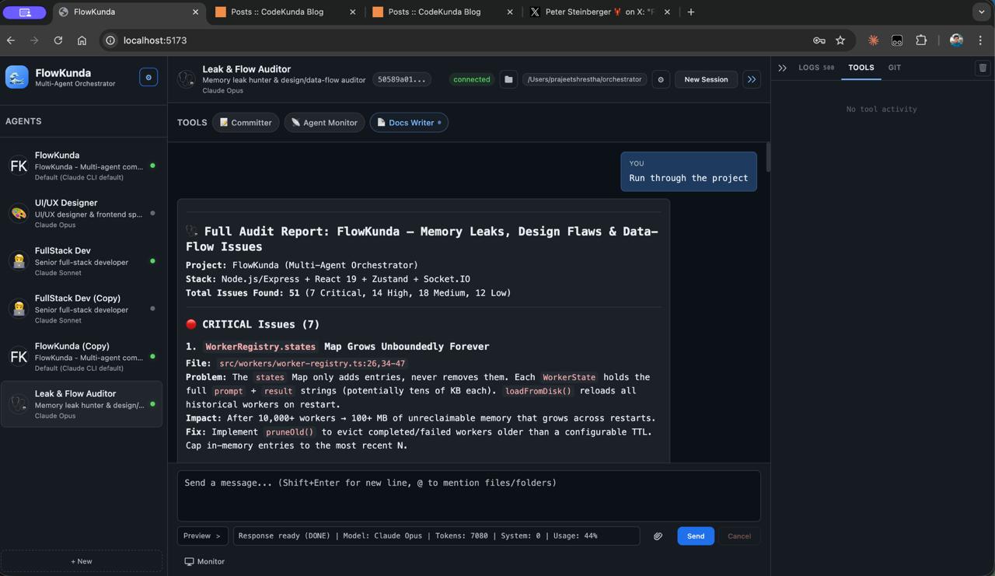Select the UI/UX Designer agent

(82, 213)
